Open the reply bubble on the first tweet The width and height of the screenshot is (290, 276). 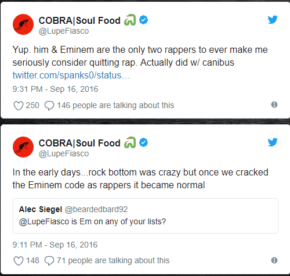click(x=49, y=106)
